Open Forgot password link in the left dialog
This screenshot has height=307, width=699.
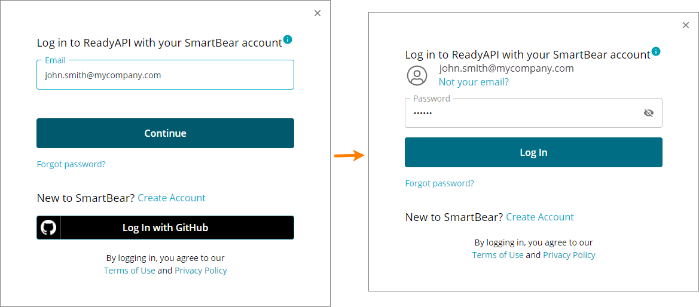click(71, 164)
